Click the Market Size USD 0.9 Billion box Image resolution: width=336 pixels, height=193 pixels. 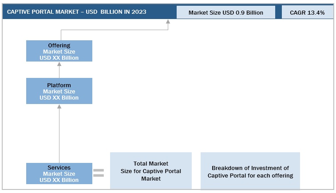(225, 12)
